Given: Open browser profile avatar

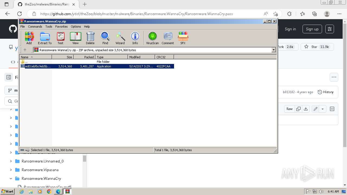Looking at the screenshot, I should [327, 14].
